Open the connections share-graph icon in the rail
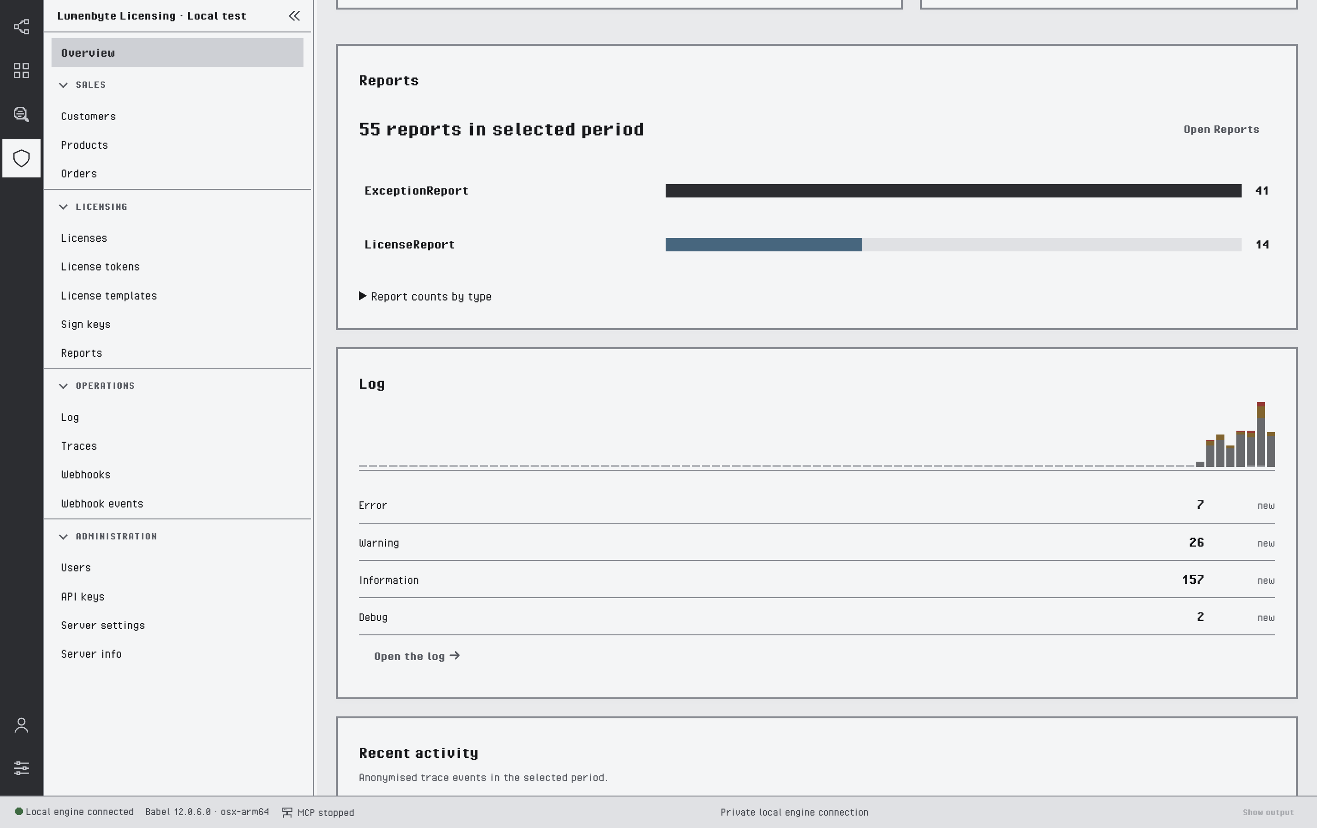This screenshot has width=1317, height=828. click(21, 27)
